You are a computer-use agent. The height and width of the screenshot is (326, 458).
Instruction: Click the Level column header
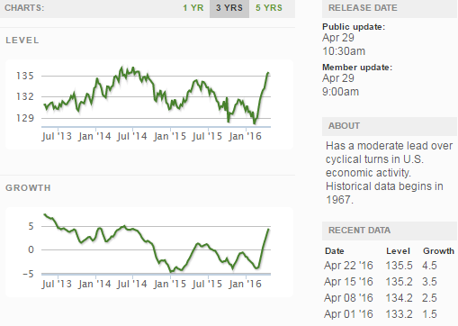coord(398,251)
